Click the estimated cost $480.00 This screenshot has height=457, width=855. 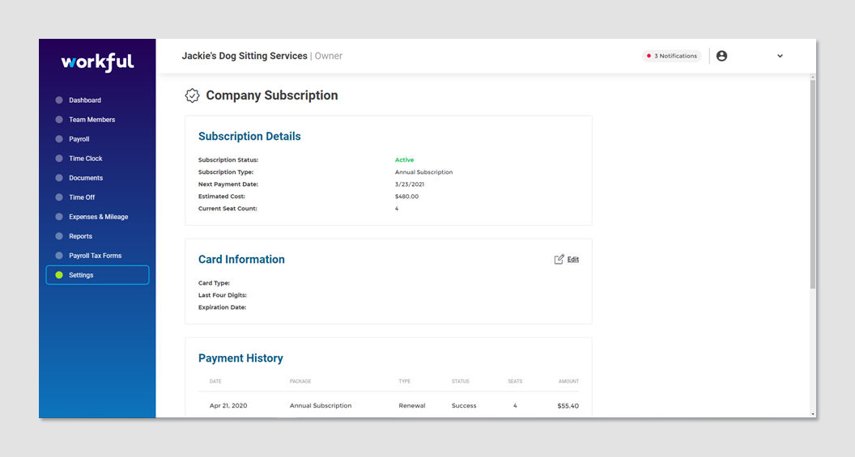406,196
